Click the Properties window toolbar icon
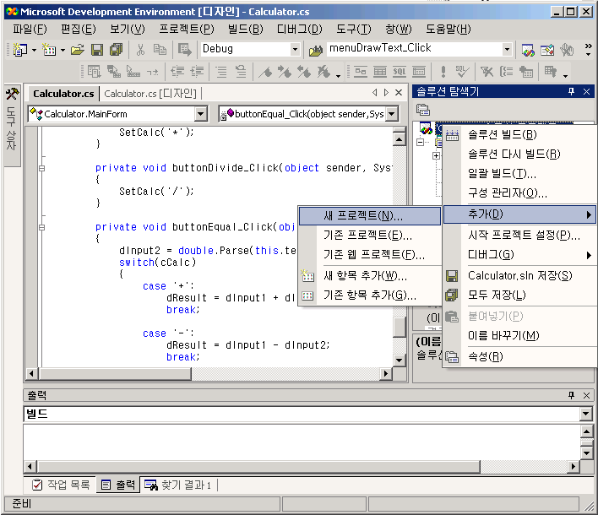 [547, 50]
